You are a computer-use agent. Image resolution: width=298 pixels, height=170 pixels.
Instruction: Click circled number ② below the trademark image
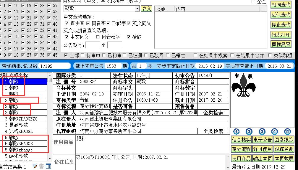[250, 132]
